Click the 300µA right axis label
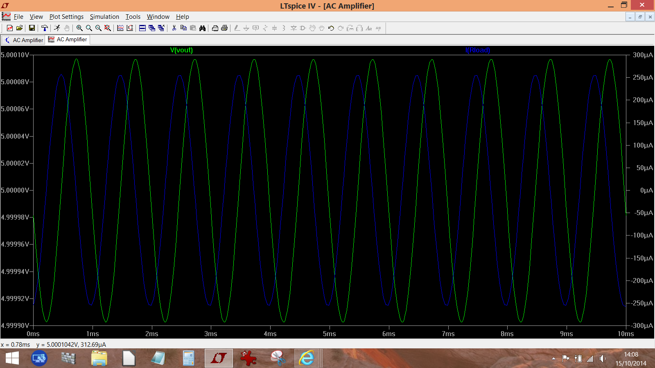 click(643, 55)
